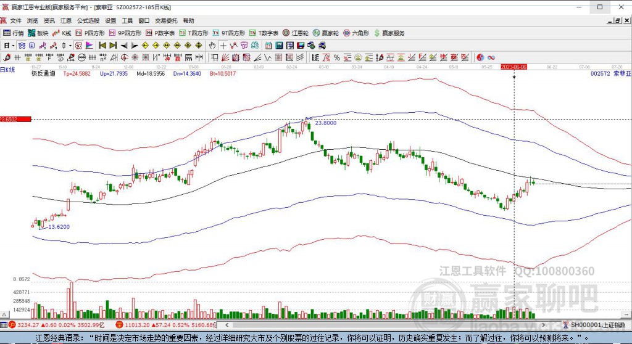
Task: Toggle the crosshair cursor tool
Action: point(223,46)
